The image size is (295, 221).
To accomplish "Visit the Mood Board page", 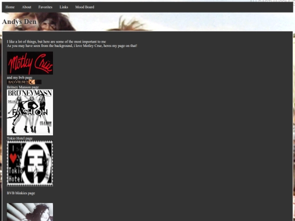I will coord(85,7).
